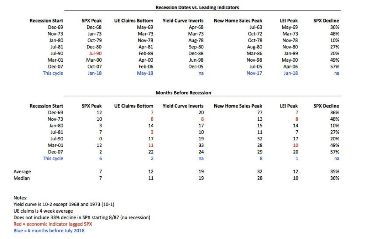Select the blue Jun-18 LEI Peak cell
The height and width of the screenshot is (239, 366).
tap(291, 73)
